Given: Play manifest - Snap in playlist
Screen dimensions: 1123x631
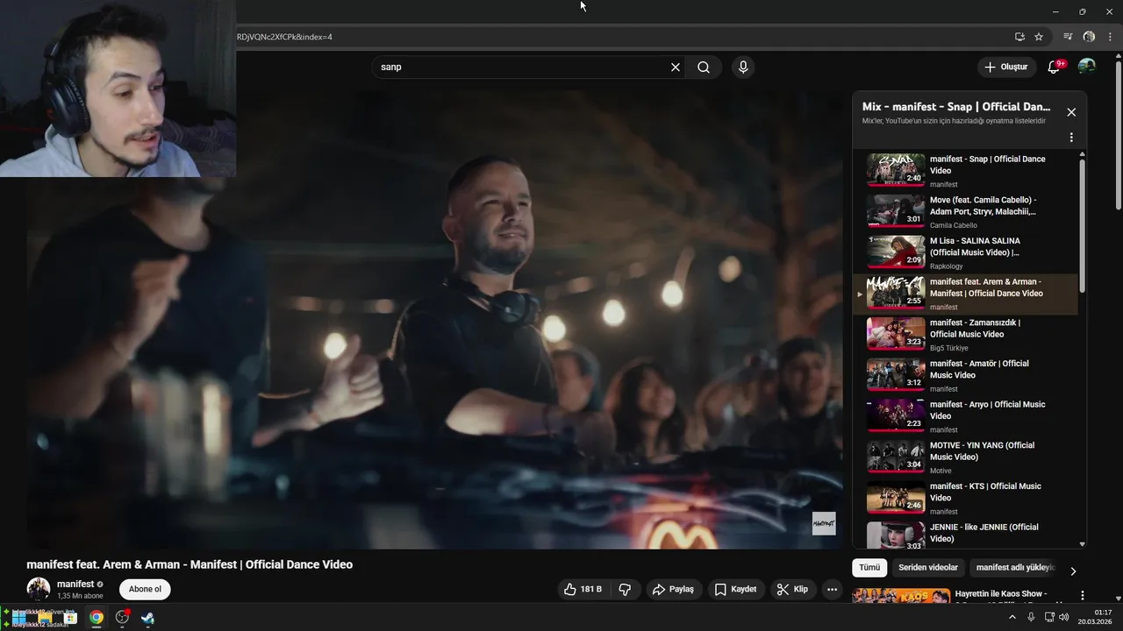Looking at the screenshot, I should pyautogui.click(x=965, y=171).
